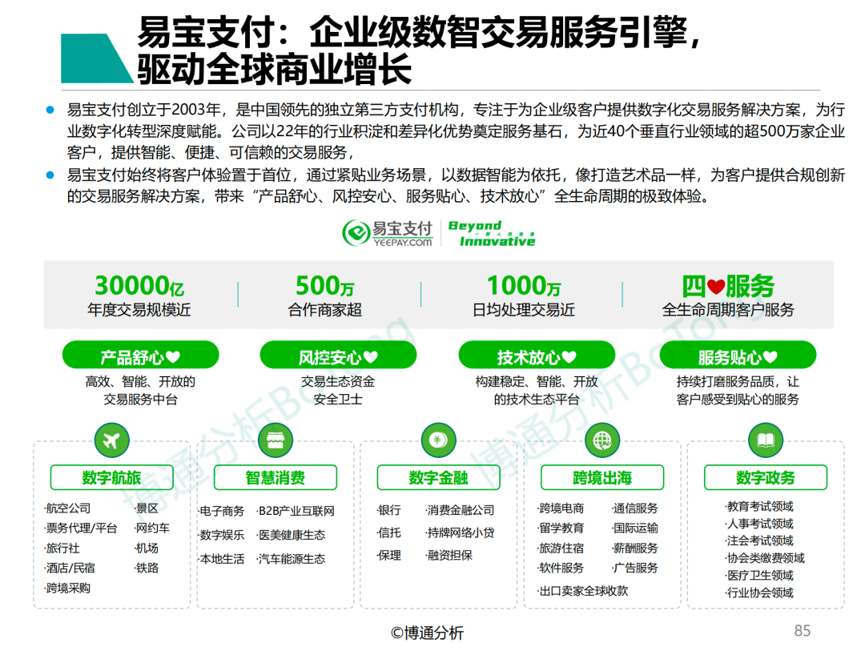Click the 日均处理交易近 label
This screenshot has width=865, height=651.
pyautogui.click(x=524, y=310)
